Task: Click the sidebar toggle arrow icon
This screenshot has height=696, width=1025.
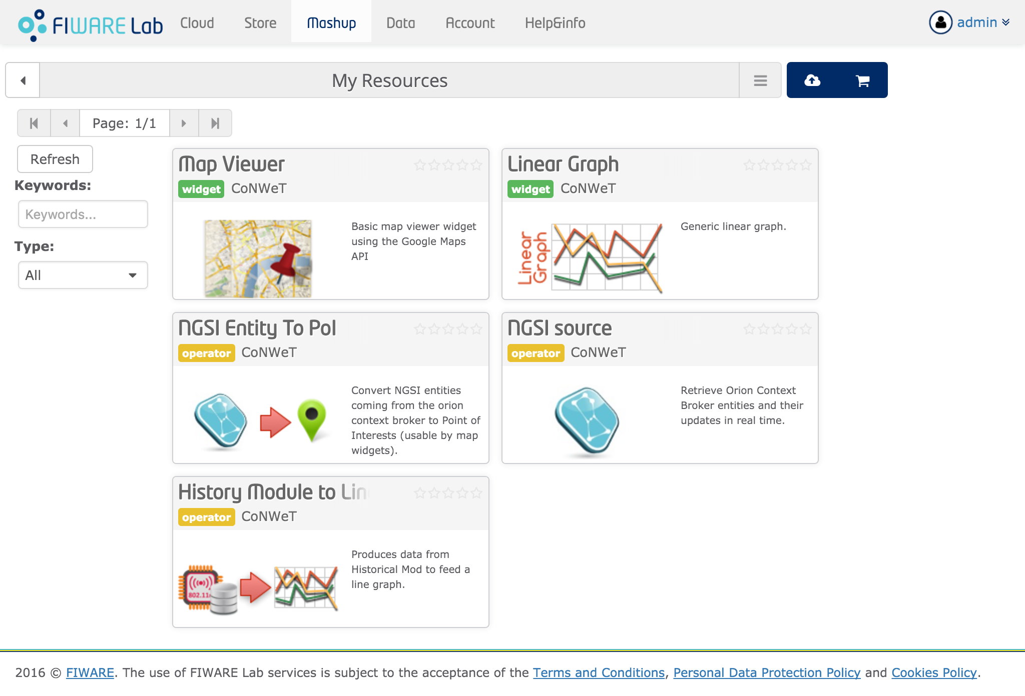Action: 23,79
